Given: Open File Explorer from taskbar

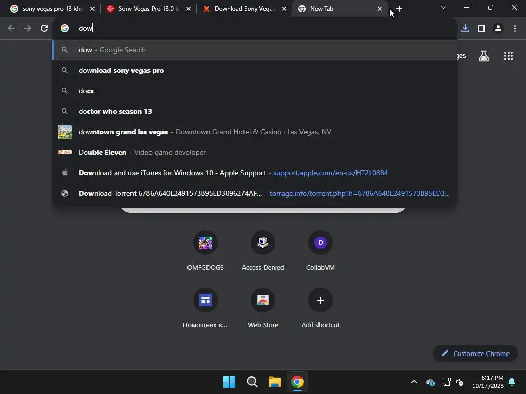Looking at the screenshot, I should point(275,382).
